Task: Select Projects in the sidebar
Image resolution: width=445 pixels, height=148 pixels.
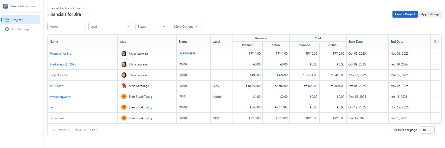Action: 21,20
